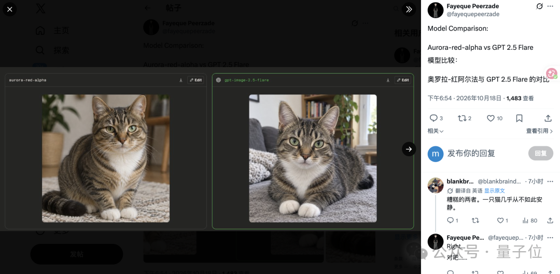Screen dimensions: 560x274
Task: Open the 相关 sort dropdown
Action: click(436, 131)
